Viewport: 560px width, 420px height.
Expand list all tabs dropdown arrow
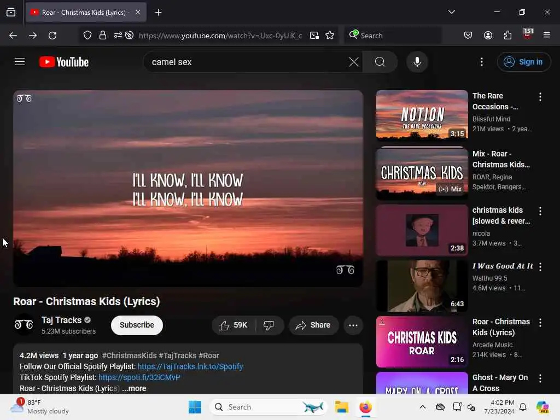pyautogui.click(x=451, y=12)
